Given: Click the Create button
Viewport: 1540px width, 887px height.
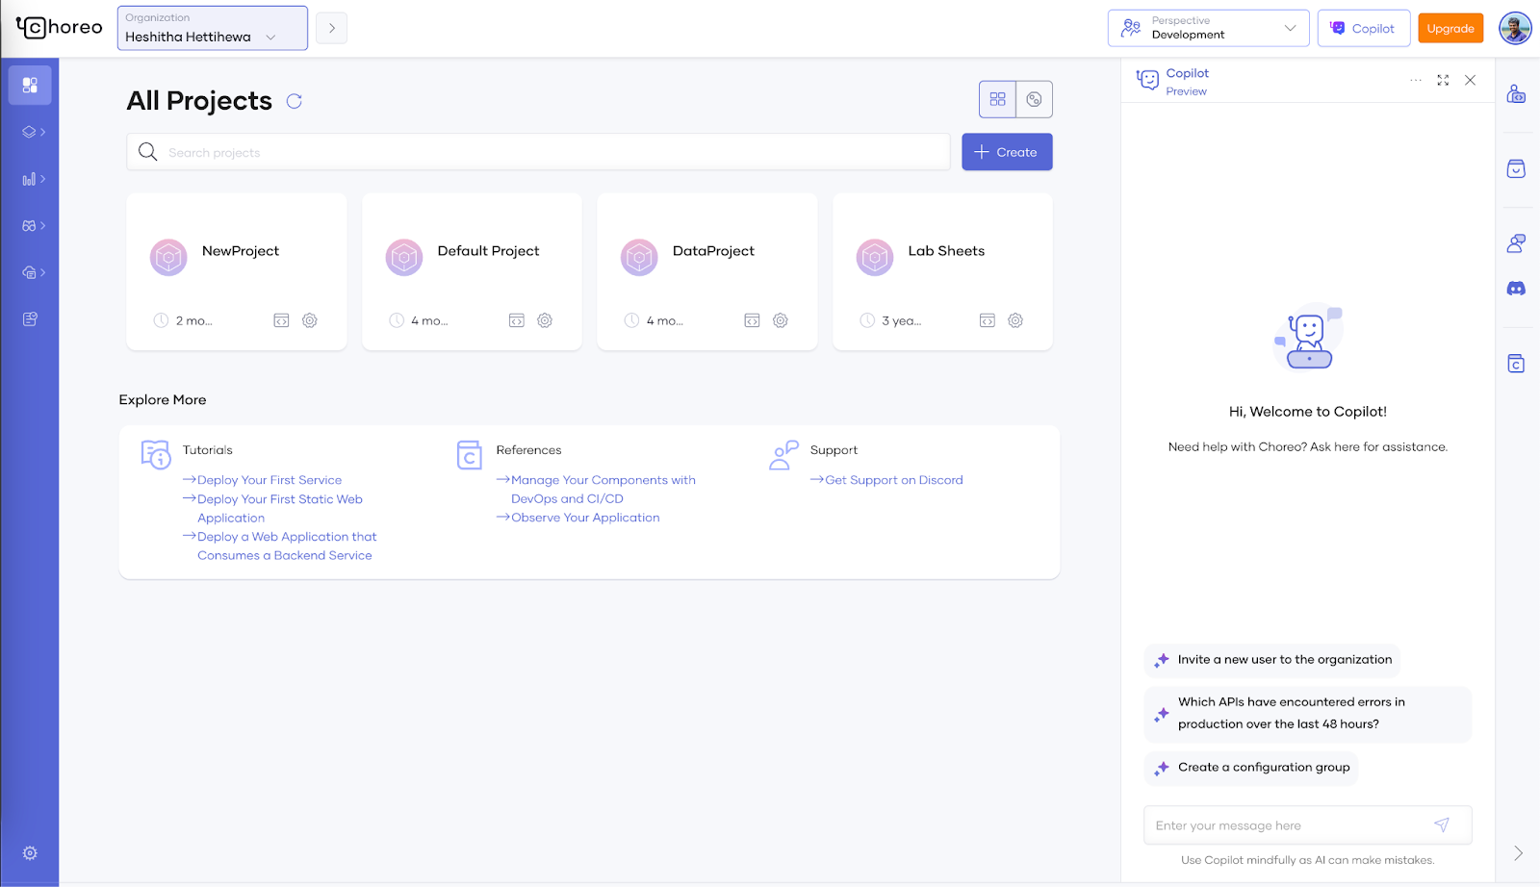Looking at the screenshot, I should (x=1007, y=151).
